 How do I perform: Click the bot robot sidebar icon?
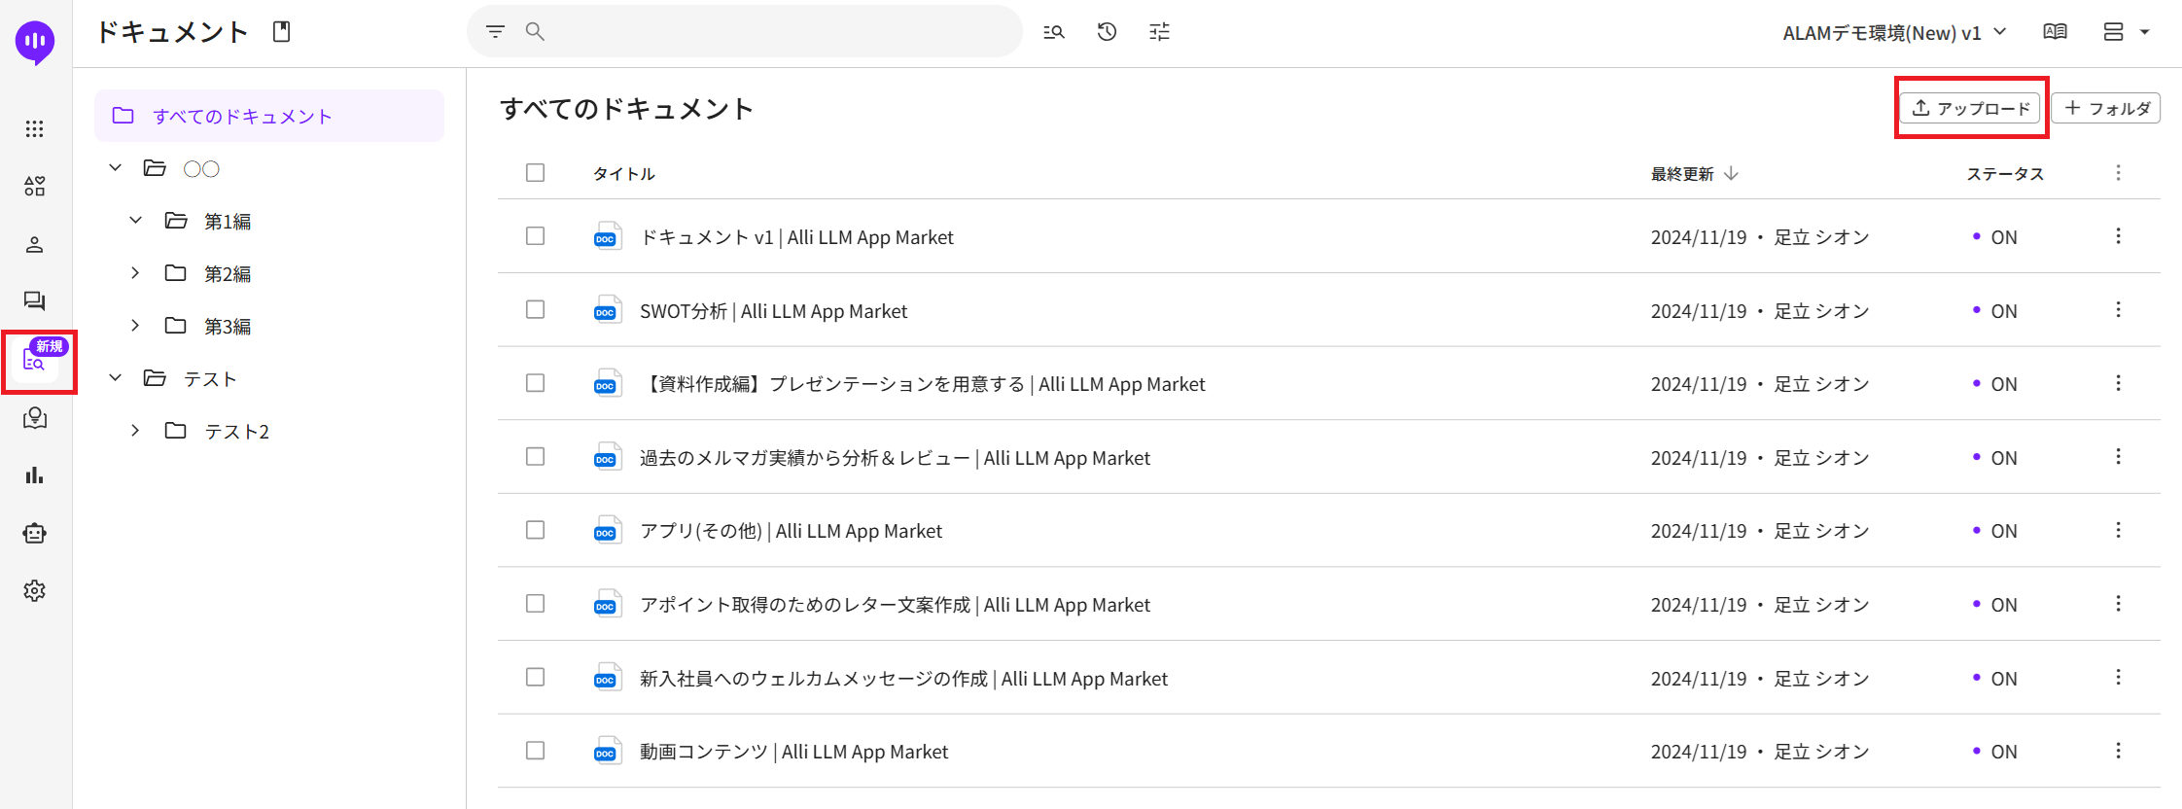[35, 533]
